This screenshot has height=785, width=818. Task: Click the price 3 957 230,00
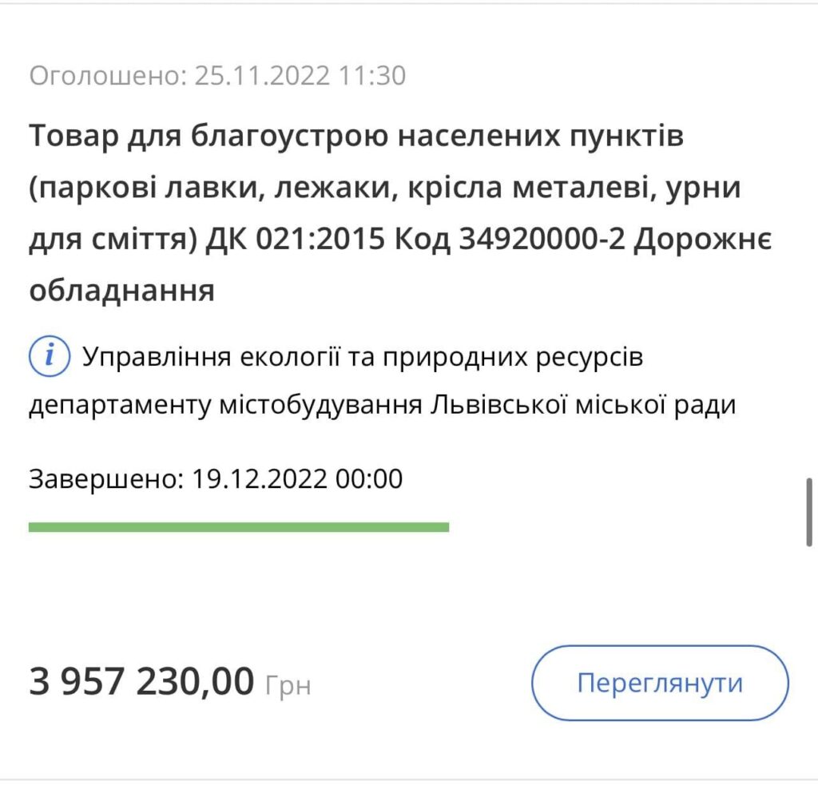pos(141,683)
